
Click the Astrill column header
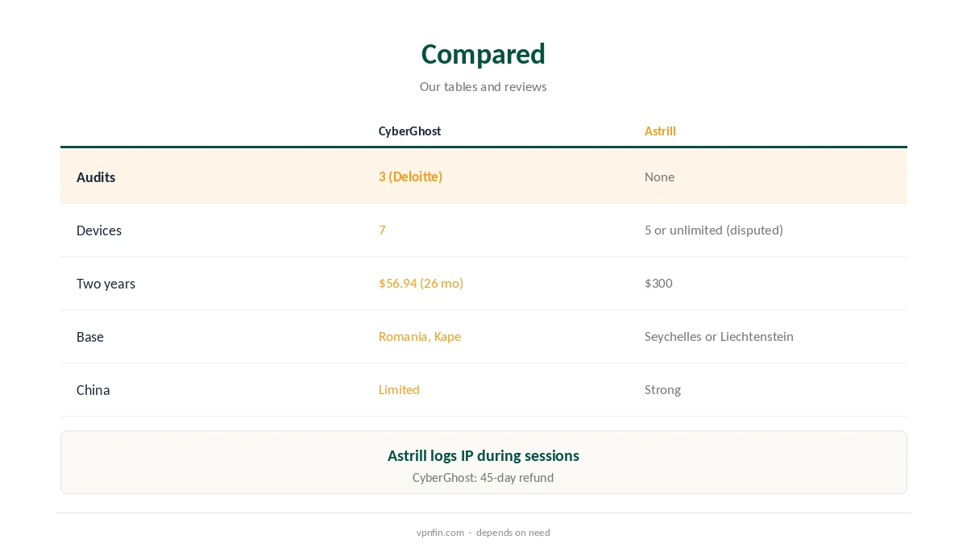tap(660, 131)
